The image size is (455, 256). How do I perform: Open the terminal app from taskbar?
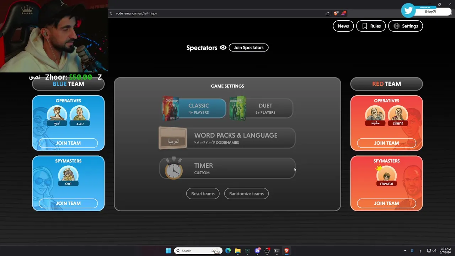pos(277,251)
